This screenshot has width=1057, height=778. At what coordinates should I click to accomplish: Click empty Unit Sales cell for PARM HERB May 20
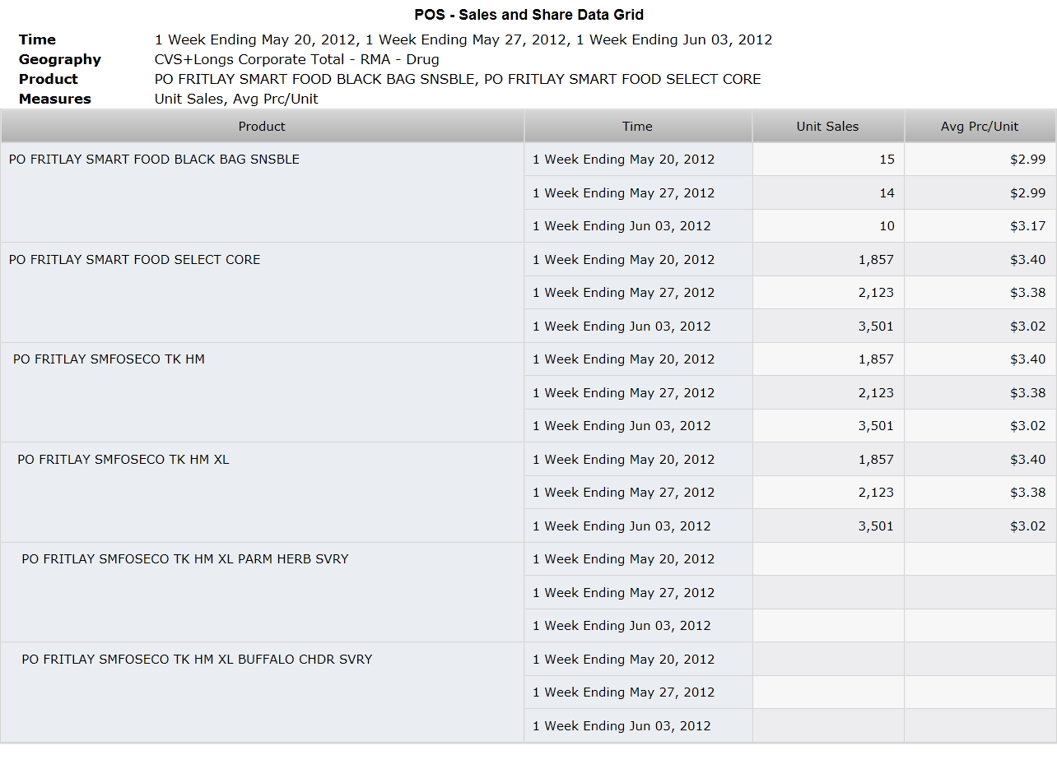point(828,559)
